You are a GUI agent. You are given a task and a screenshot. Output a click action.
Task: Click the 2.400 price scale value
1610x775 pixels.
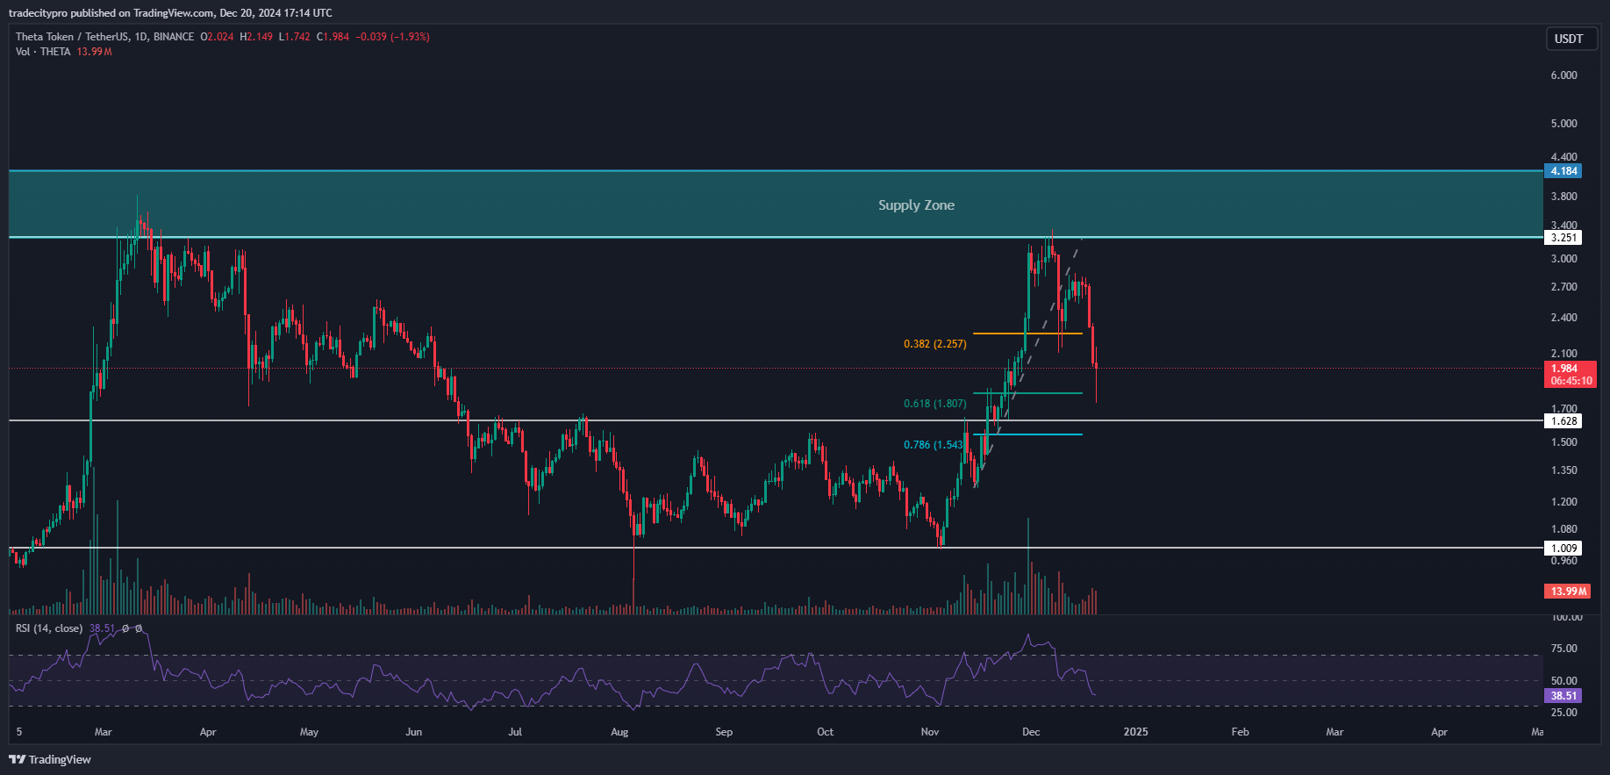[x=1563, y=318]
